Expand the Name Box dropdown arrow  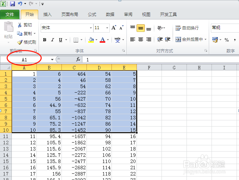coord(52,60)
